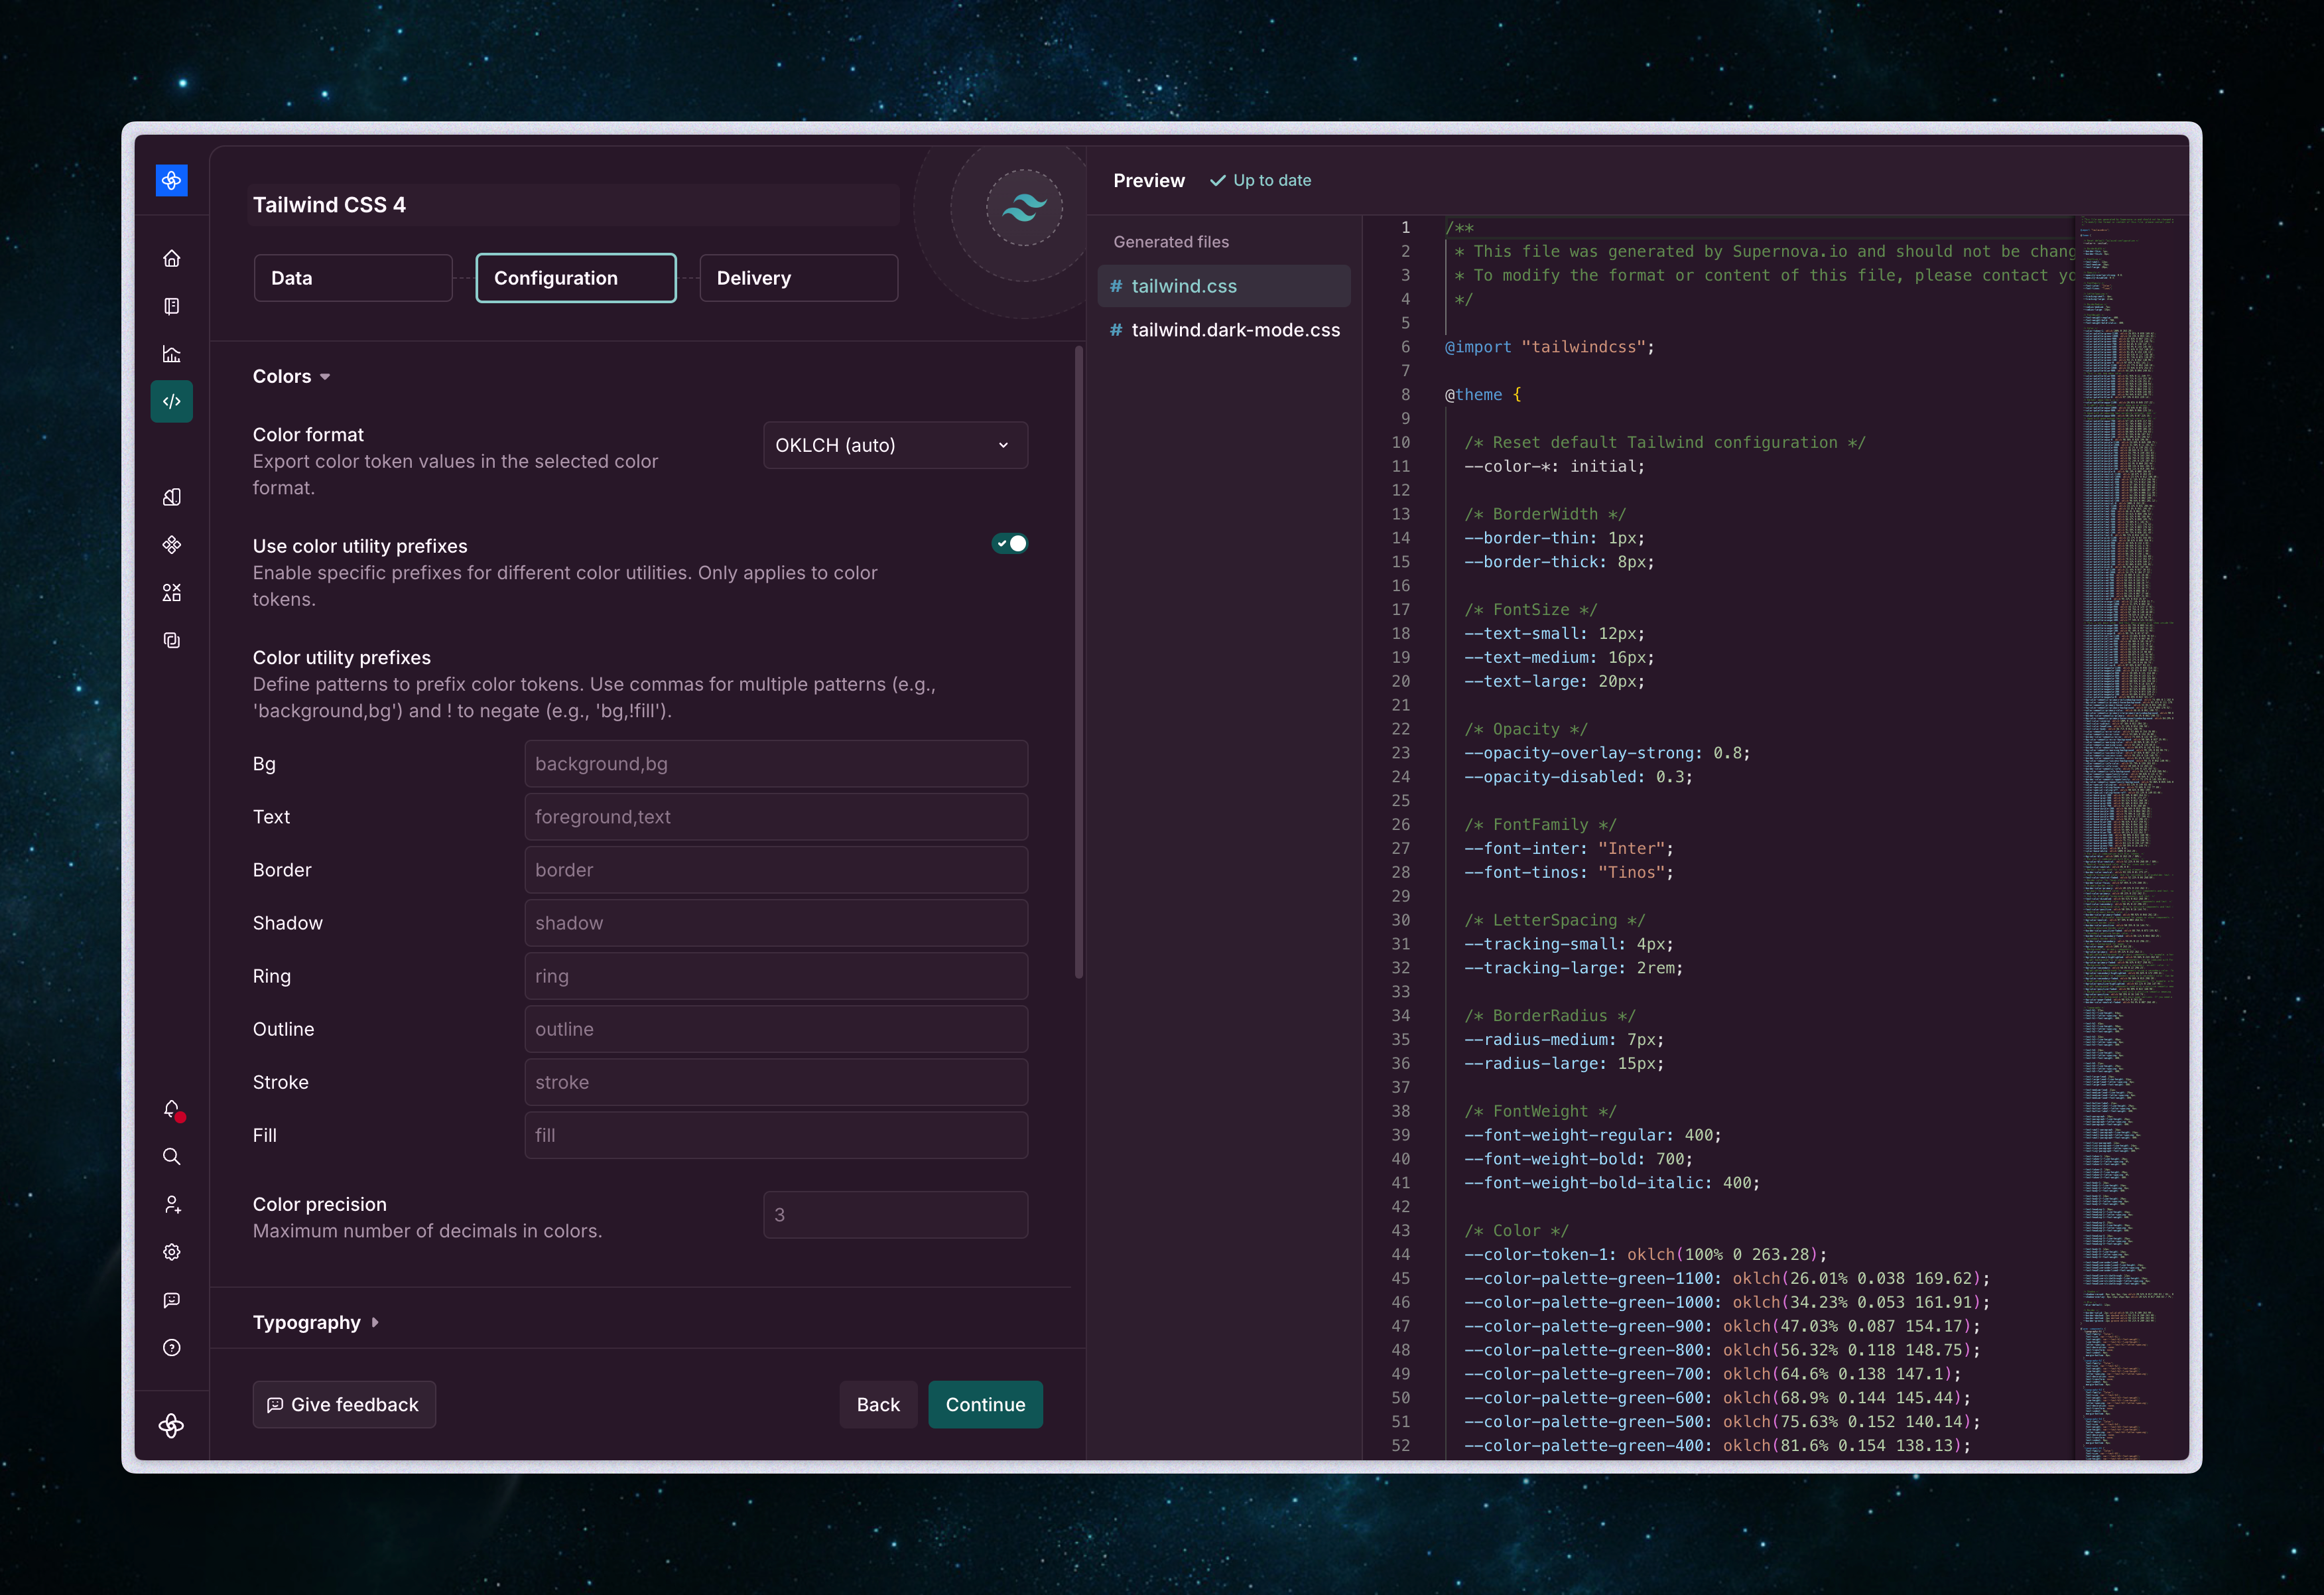Open the analytics chart icon
2324x1595 pixels.
click(172, 354)
